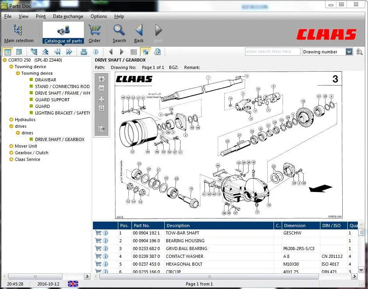Click the double-right forward arrows icon
Screen dimensions: 368x289
[69, 52]
